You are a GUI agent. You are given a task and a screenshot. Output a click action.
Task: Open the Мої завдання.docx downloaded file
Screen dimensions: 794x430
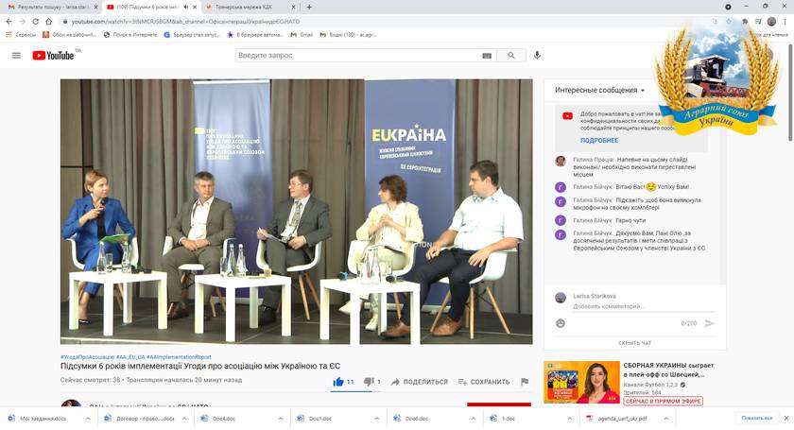pos(43,419)
